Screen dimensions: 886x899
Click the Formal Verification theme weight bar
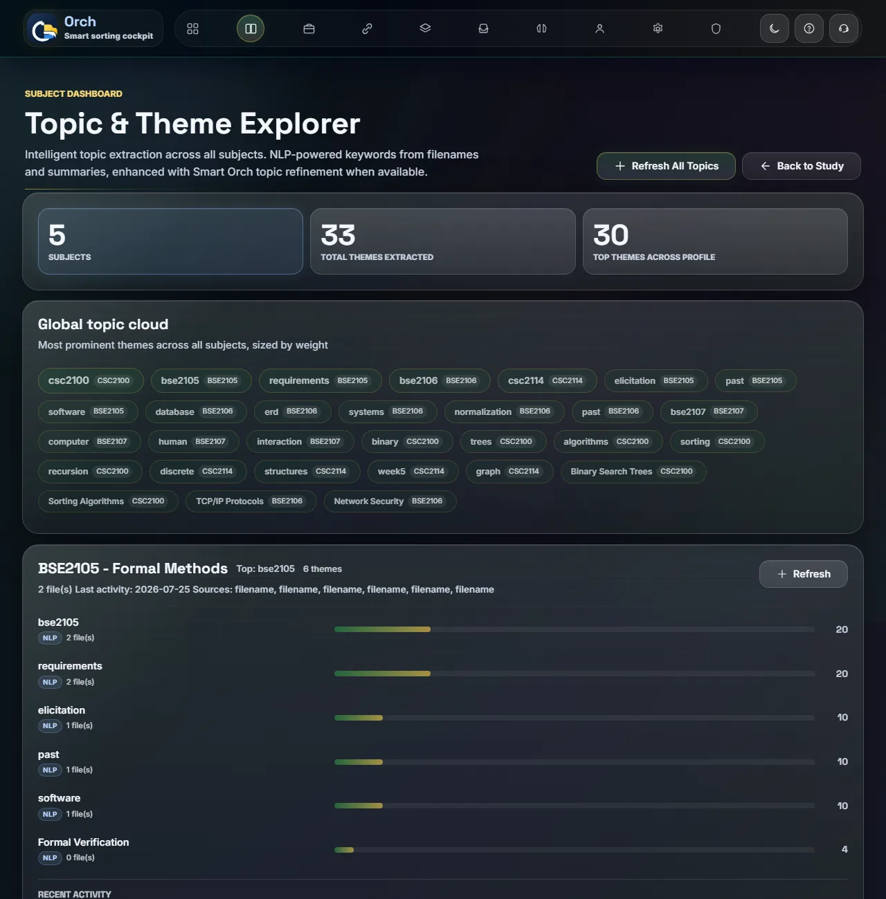click(x=575, y=850)
